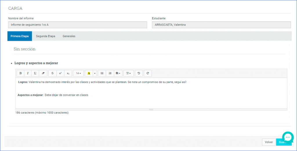Open the Generales tab
Viewport: 297px width, 151px height.
click(69, 36)
